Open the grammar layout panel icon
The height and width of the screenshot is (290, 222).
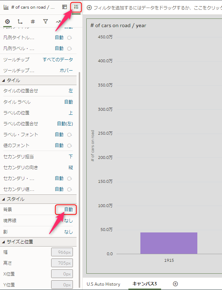click(x=65, y=7)
